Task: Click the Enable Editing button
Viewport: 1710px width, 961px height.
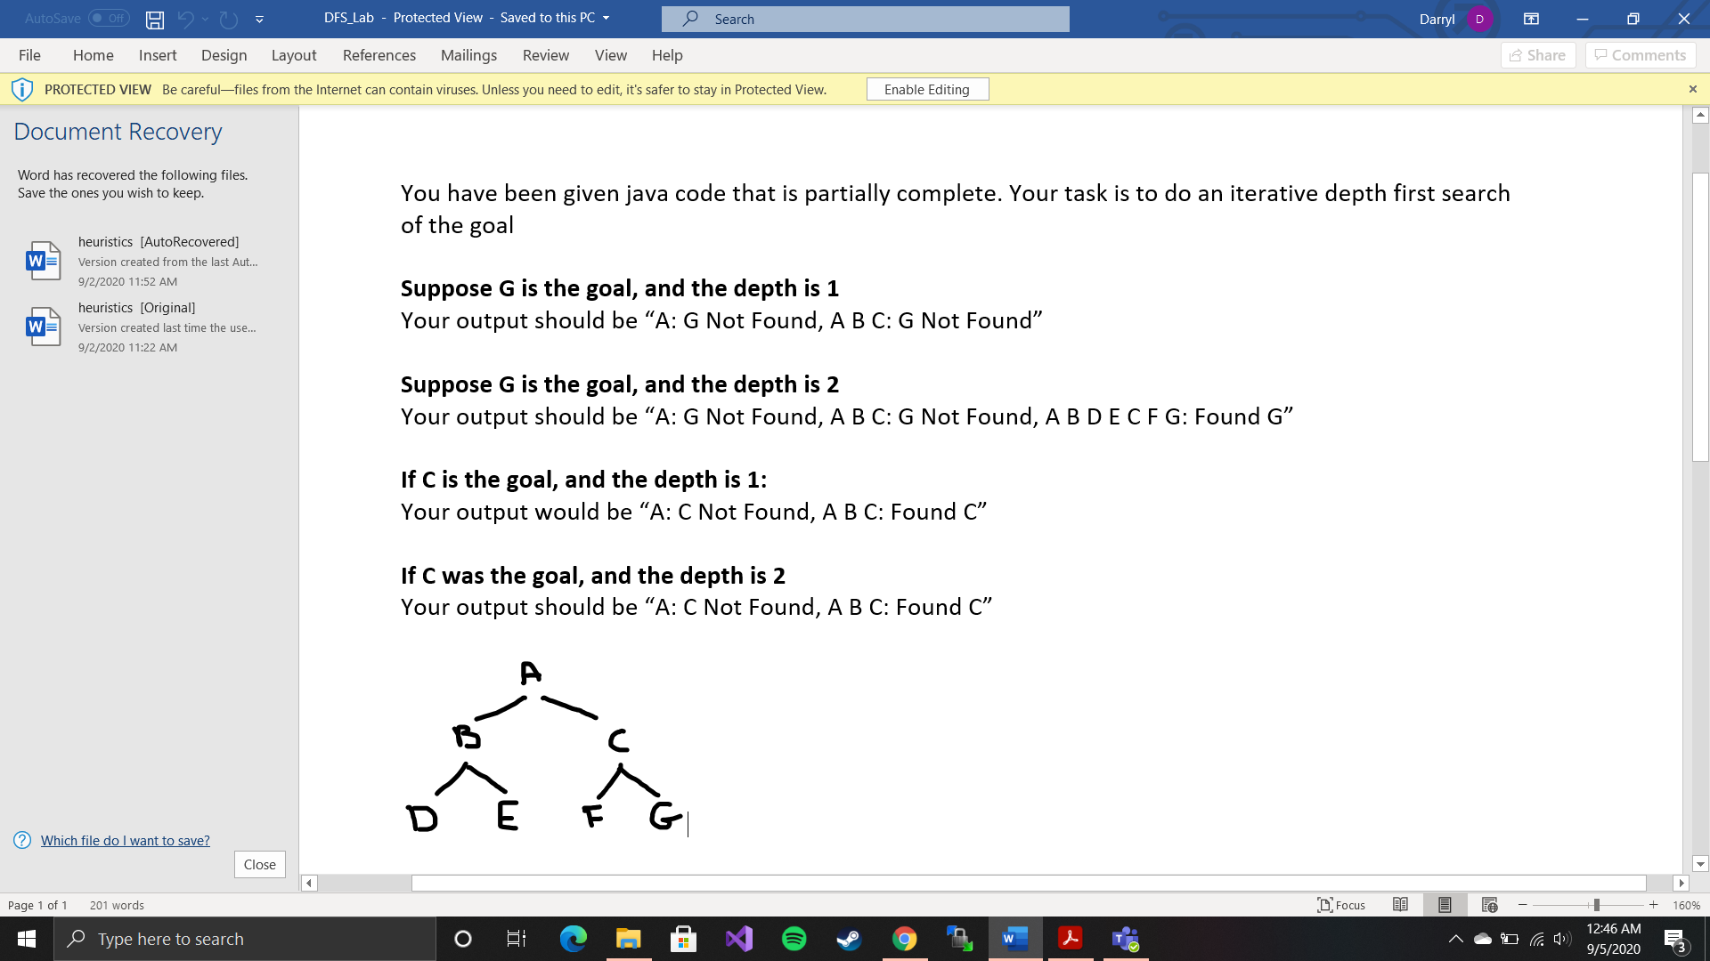Action: [x=927, y=89]
